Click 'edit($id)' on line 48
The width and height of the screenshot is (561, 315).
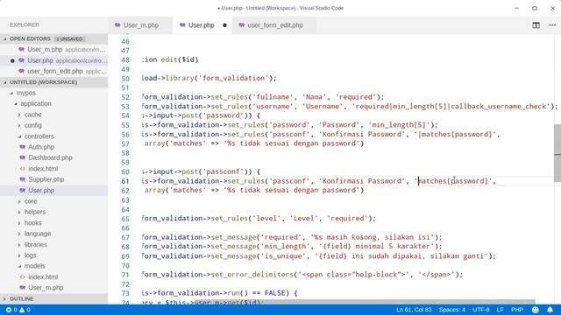[179, 59]
